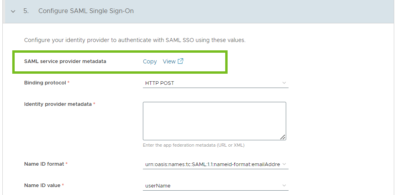
Task: Focus the Identity provider metadata text area
Action: (215, 121)
